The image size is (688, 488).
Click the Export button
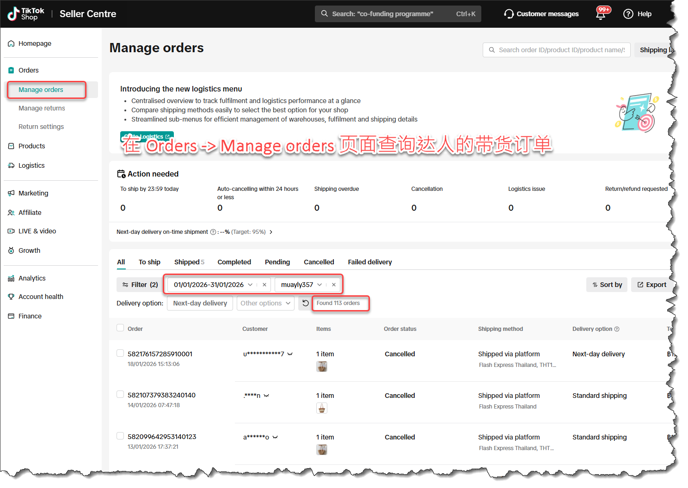tap(651, 285)
